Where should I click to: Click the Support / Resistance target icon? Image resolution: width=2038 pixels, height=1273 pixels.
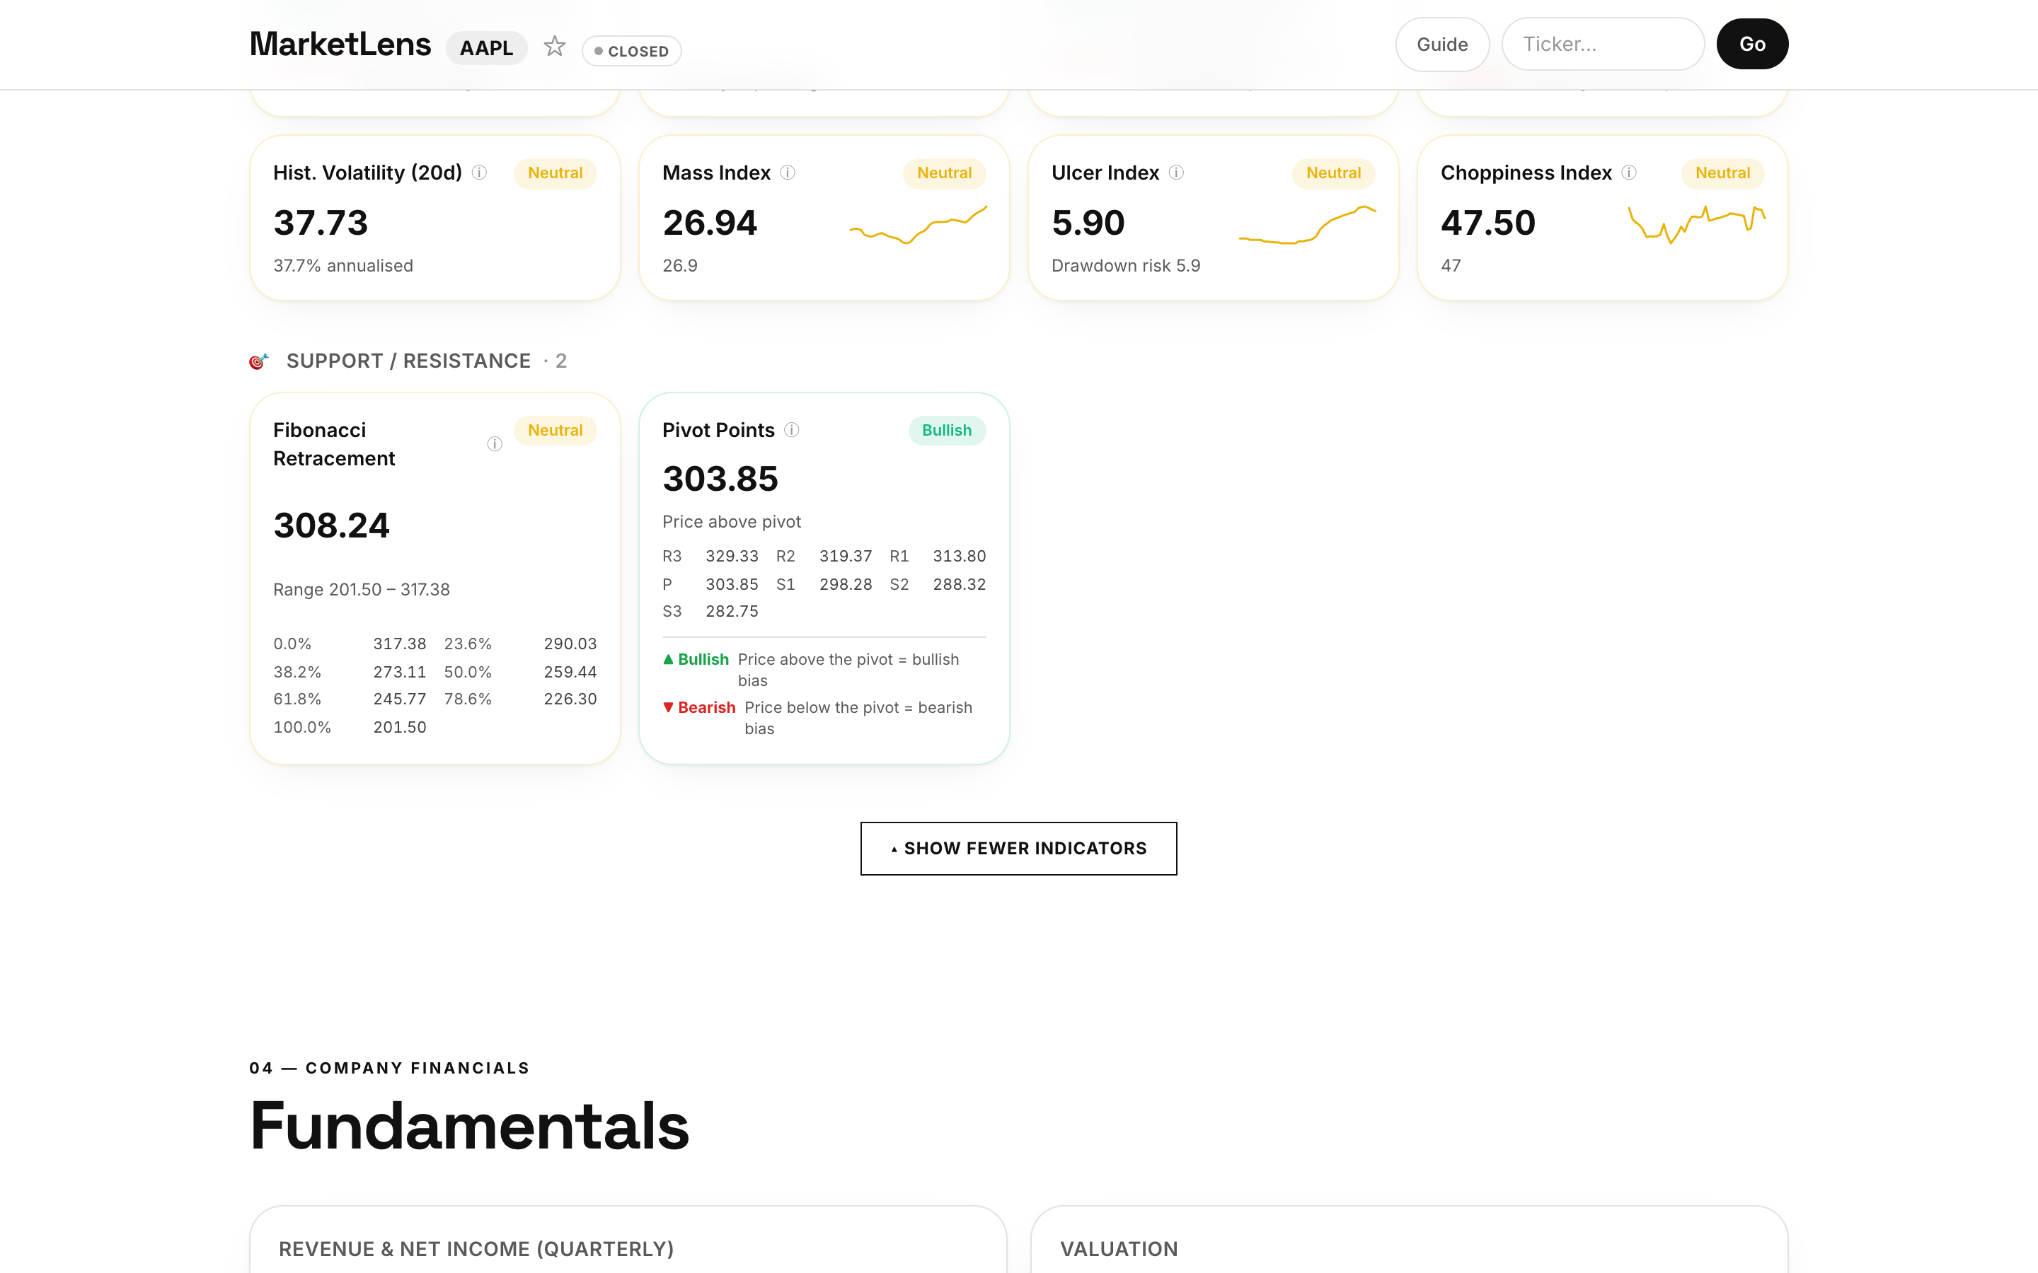pos(258,361)
